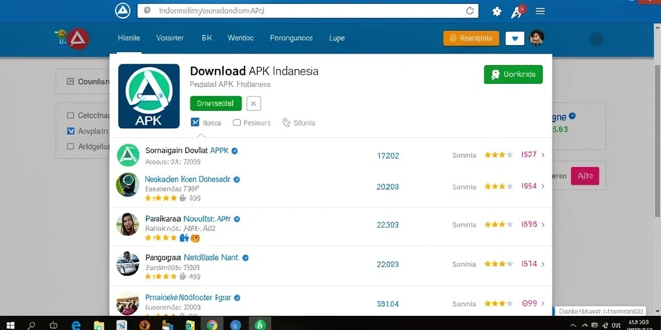This screenshot has height=330, width=661.
Task: Click the pink Afio button
Action: pyautogui.click(x=585, y=176)
